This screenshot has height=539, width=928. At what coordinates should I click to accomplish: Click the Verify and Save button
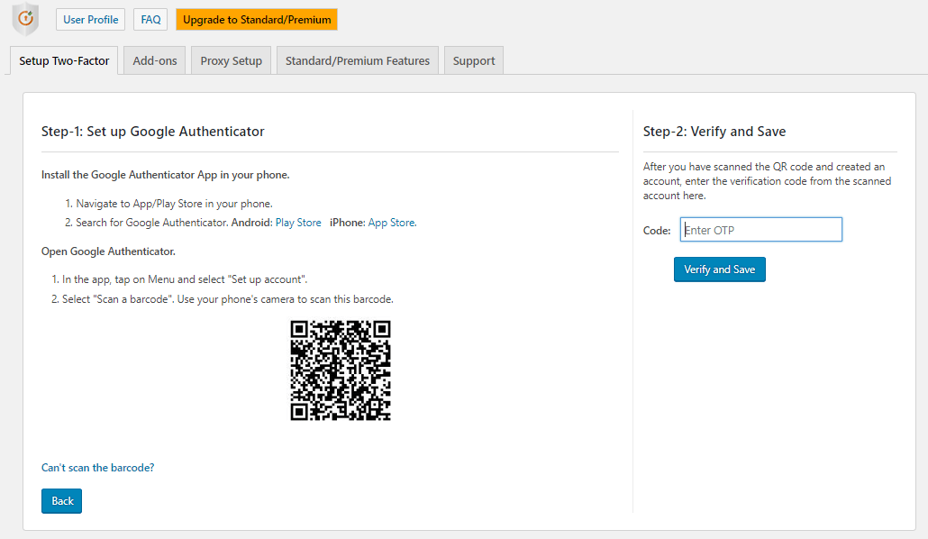[719, 269]
